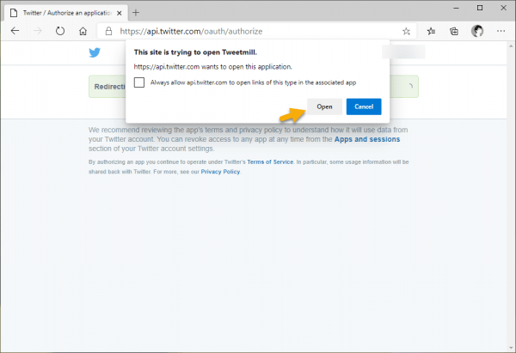
Task: View site info via the lock icon
Action: pos(108,31)
